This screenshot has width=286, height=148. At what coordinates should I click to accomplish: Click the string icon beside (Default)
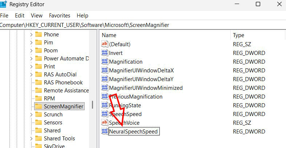105,44
